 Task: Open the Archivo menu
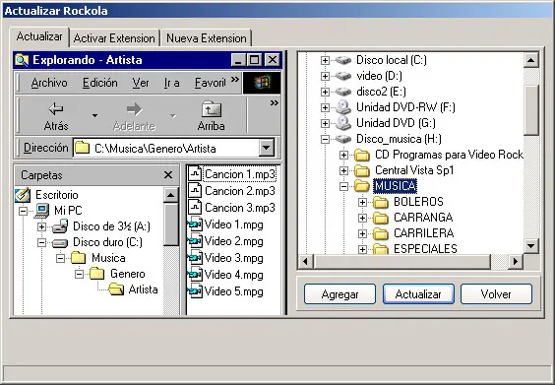tap(49, 83)
